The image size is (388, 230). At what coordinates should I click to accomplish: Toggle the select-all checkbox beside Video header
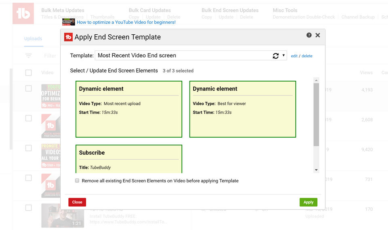(x=28, y=73)
